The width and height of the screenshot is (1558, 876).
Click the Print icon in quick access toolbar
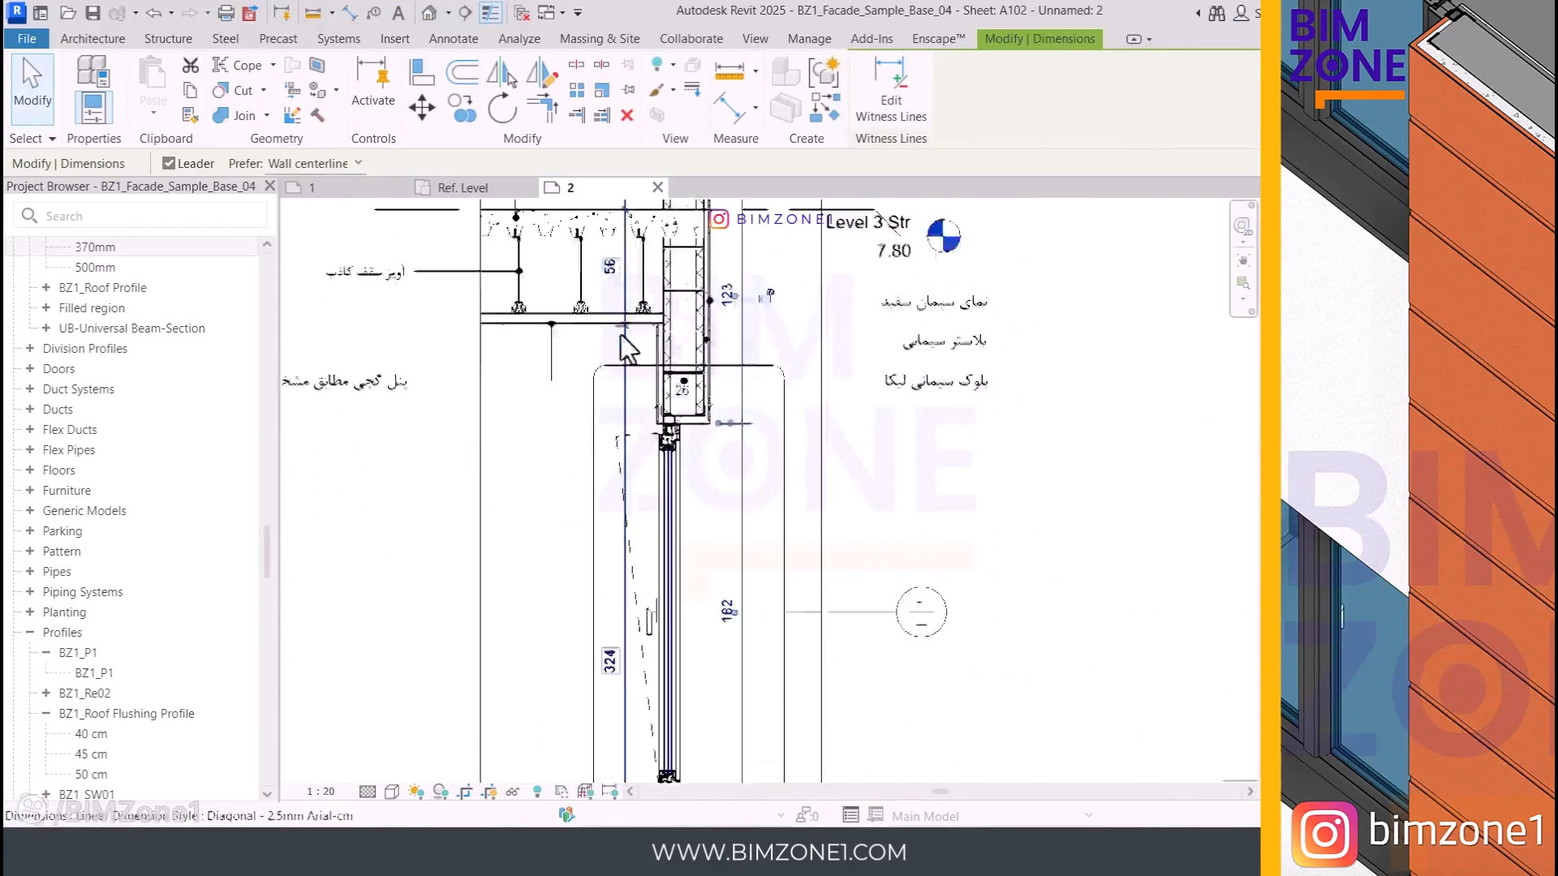[x=226, y=13]
